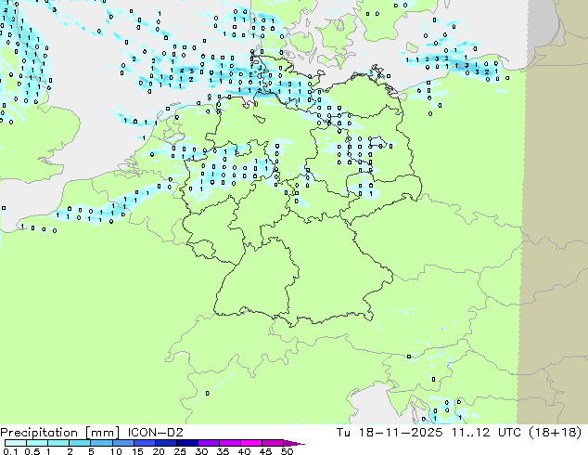Click the "40" legend scale value
The height and width of the screenshot is (455, 588).
244,451
